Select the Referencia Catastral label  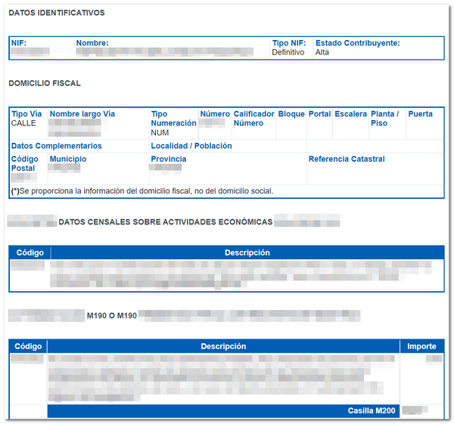(x=347, y=159)
